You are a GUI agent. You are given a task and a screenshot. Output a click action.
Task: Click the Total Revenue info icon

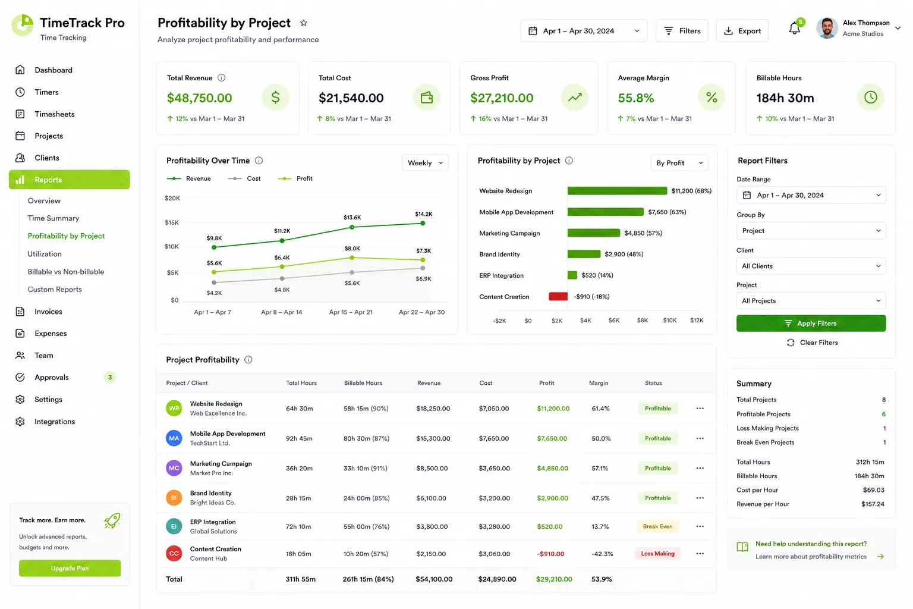(222, 78)
